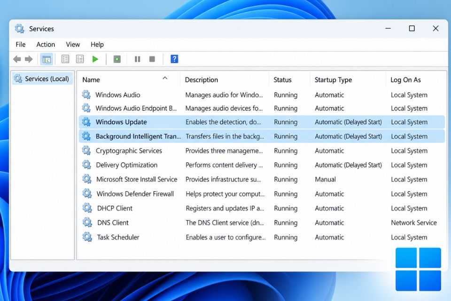The height and width of the screenshot is (301, 451).
Task: Click gear icon beside Task Scheduler
Action: click(x=87, y=237)
